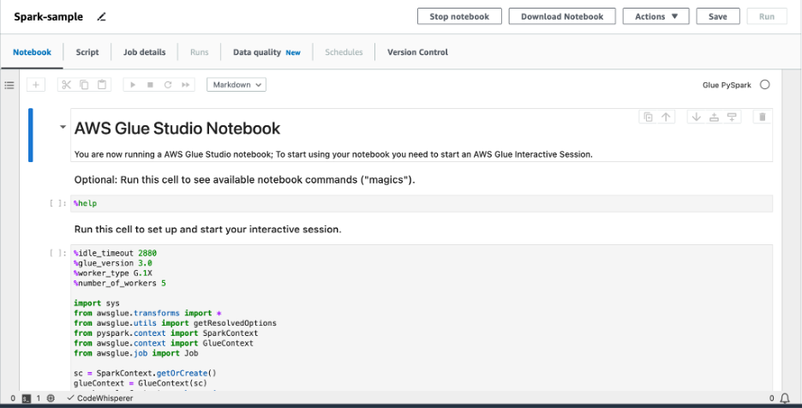This screenshot has width=802, height=408.
Task: Select the AWS Glue Studio Notebook heading text
Action: (177, 128)
